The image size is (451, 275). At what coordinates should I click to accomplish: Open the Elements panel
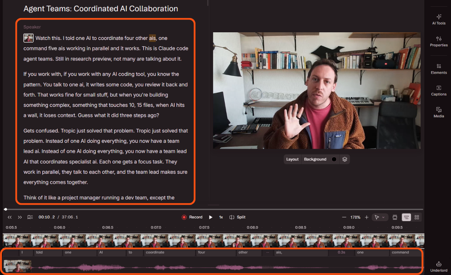tap(439, 69)
